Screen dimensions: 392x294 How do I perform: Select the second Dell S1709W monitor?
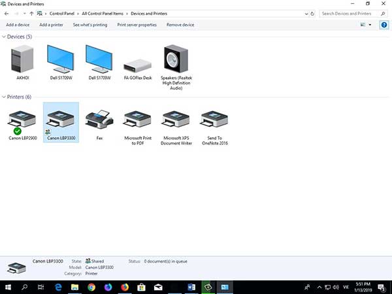click(99, 62)
